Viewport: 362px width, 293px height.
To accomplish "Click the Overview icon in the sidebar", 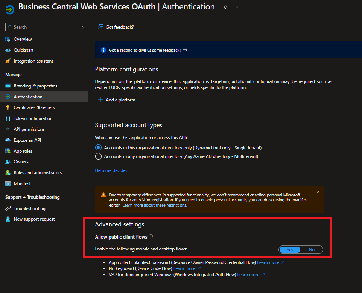I will pos(8,39).
